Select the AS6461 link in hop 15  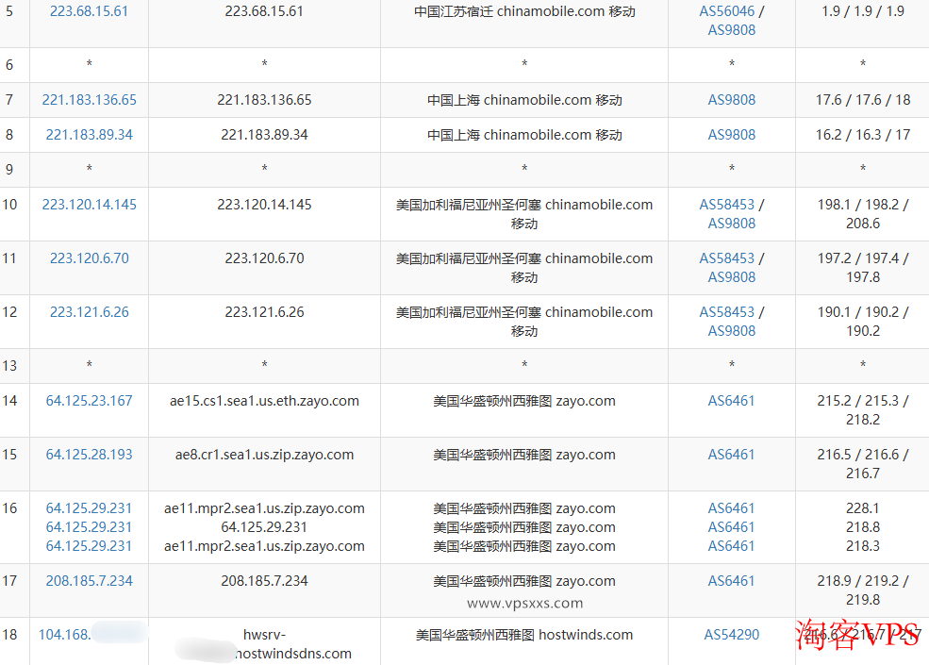tap(732, 455)
